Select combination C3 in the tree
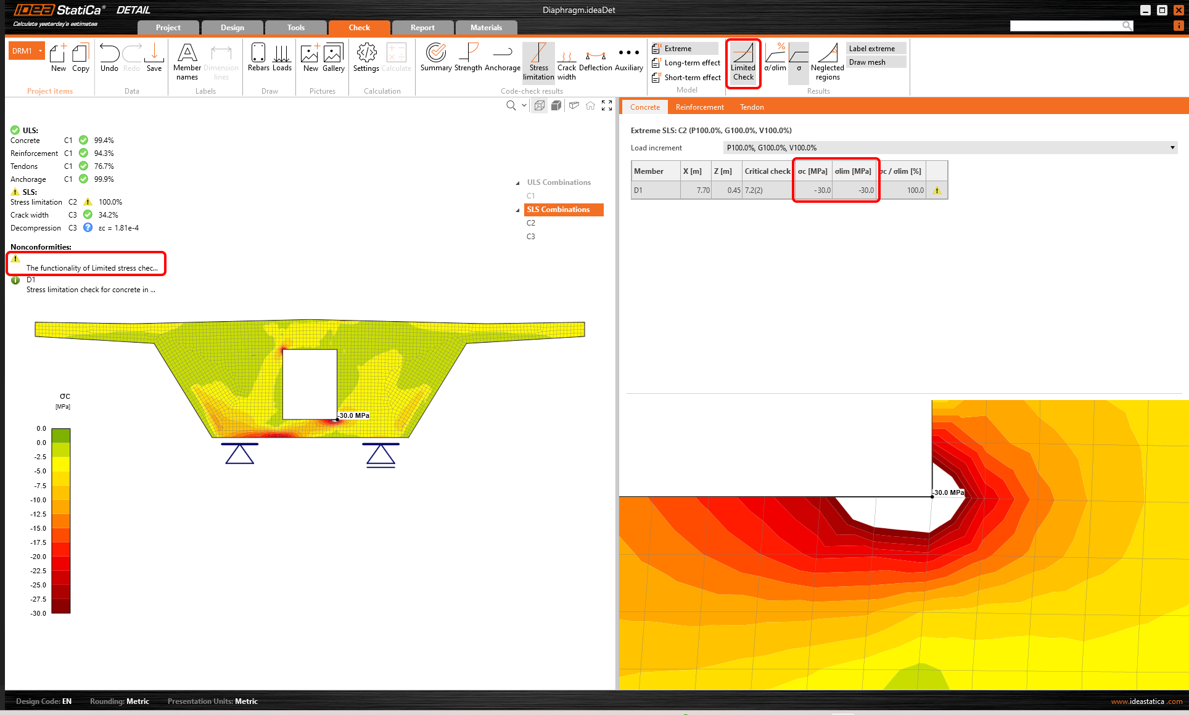The image size is (1189, 715). click(531, 237)
